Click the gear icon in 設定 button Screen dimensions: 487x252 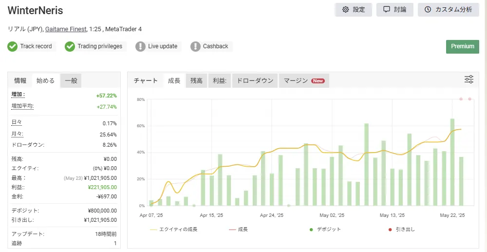(x=346, y=10)
